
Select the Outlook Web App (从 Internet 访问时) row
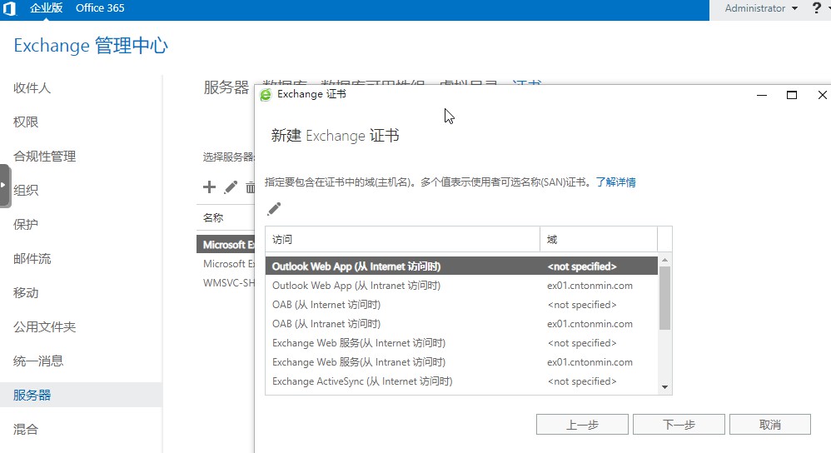click(461, 266)
